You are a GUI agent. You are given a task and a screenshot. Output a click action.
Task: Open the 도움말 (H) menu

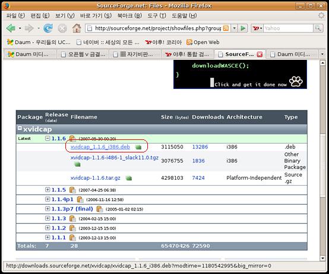[184, 15]
